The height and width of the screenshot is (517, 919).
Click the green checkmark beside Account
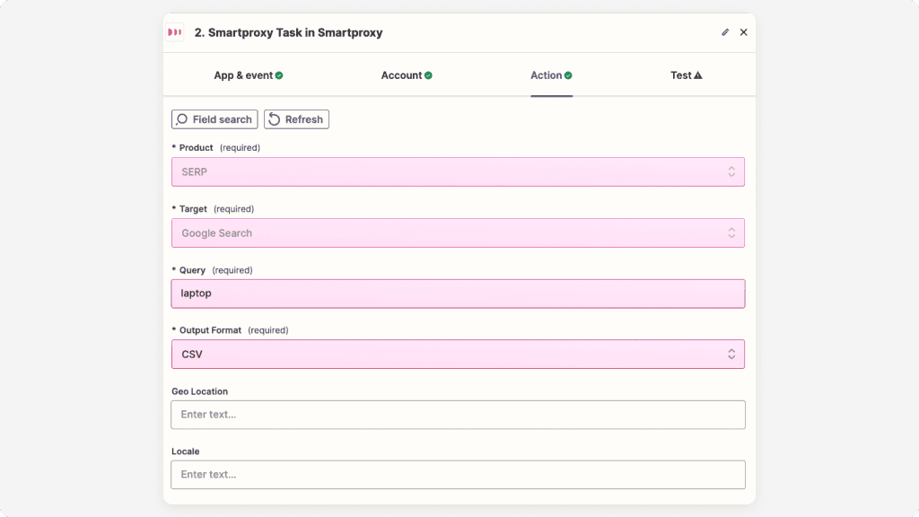pos(428,75)
